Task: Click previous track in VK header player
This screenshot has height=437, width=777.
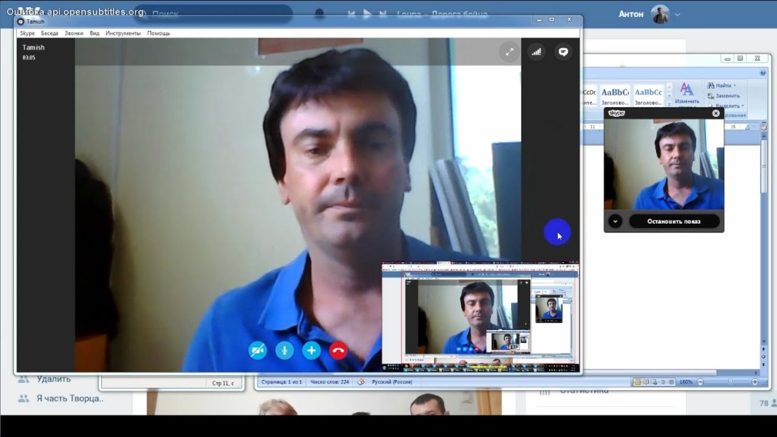Action: click(352, 14)
